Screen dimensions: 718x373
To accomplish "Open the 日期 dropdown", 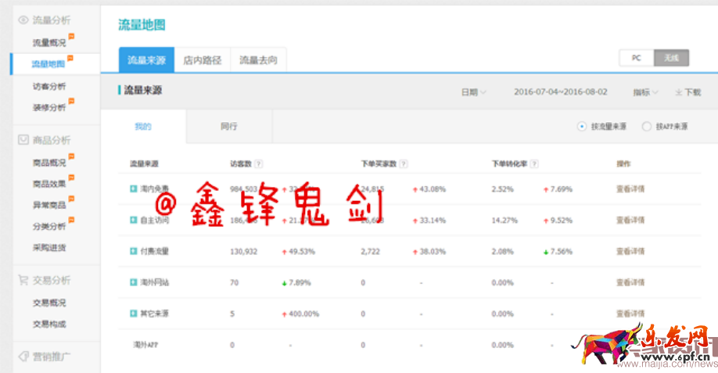I will coord(473,92).
